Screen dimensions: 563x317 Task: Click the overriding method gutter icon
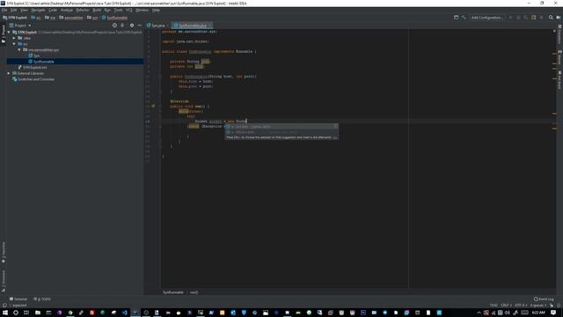pos(153,106)
